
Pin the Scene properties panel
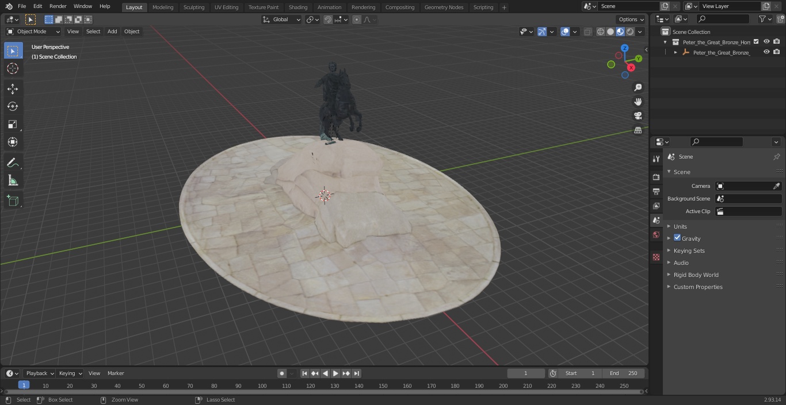click(776, 157)
